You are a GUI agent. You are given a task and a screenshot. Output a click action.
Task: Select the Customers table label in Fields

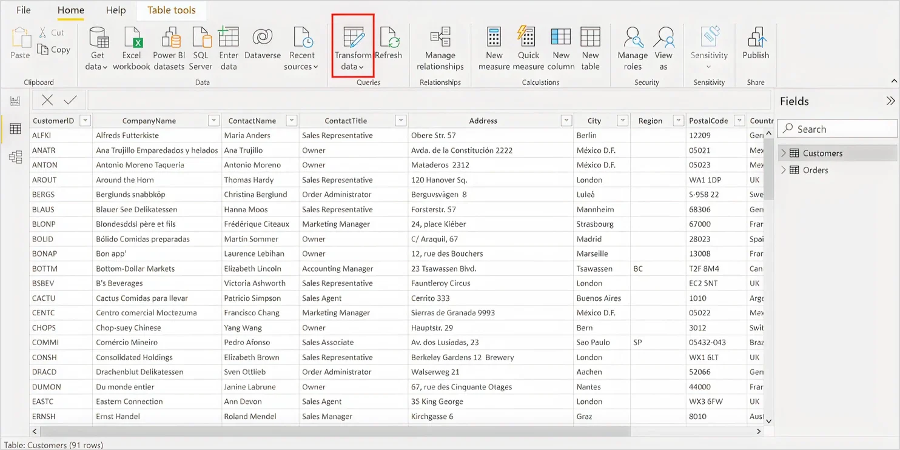point(822,153)
